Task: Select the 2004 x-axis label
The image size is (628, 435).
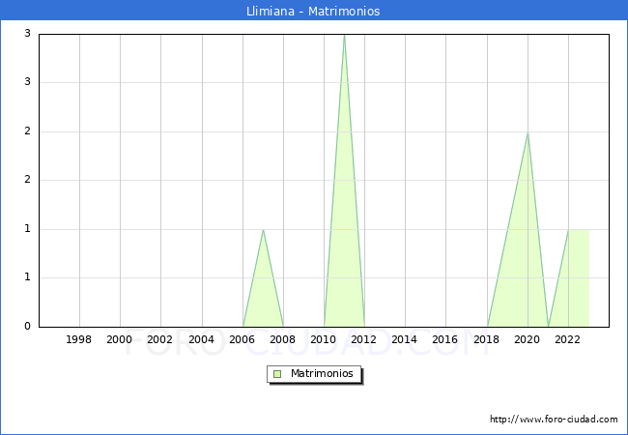Action: tap(201, 339)
